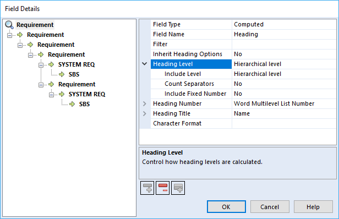The width and height of the screenshot is (339, 219).
Task: Click the Name value of Heading Title
Action: pos(284,113)
